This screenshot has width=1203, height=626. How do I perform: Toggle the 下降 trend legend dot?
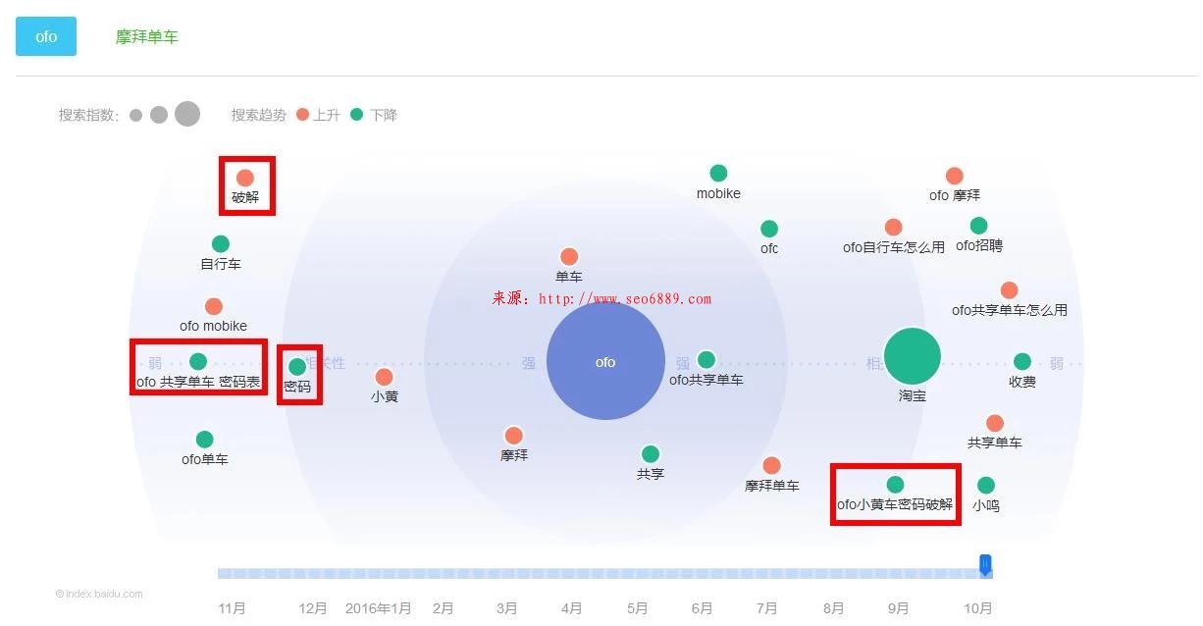(357, 115)
